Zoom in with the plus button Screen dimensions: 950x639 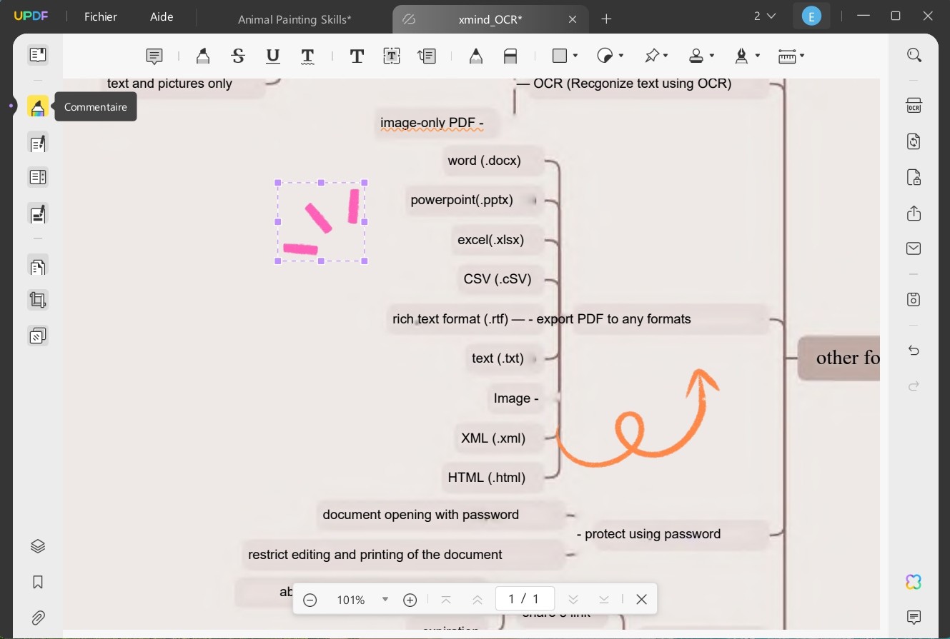410,600
